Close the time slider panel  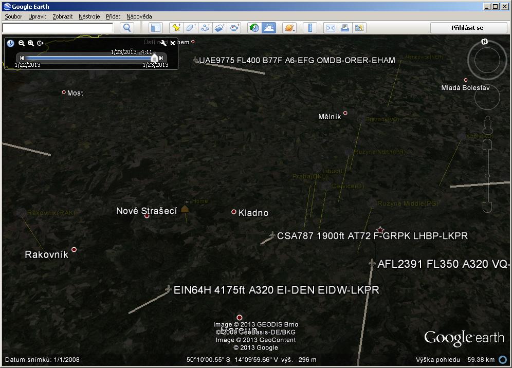(173, 43)
